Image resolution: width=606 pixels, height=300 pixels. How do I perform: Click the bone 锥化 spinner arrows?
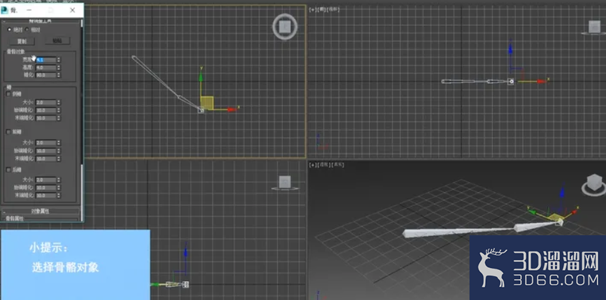click(59, 75)
